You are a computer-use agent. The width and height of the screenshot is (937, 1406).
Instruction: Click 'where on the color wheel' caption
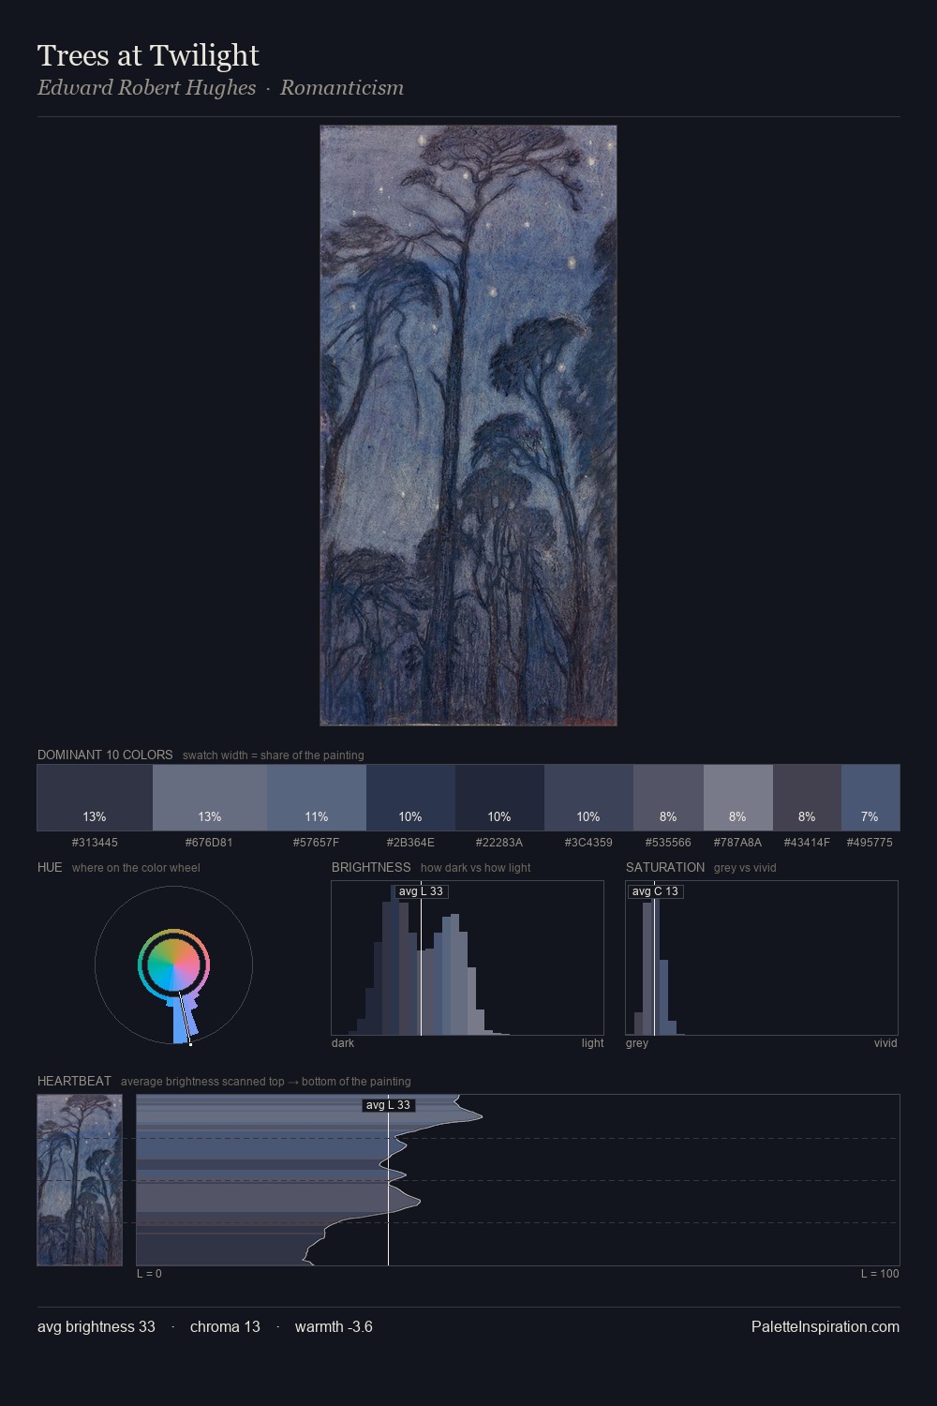tap(136, 868)
